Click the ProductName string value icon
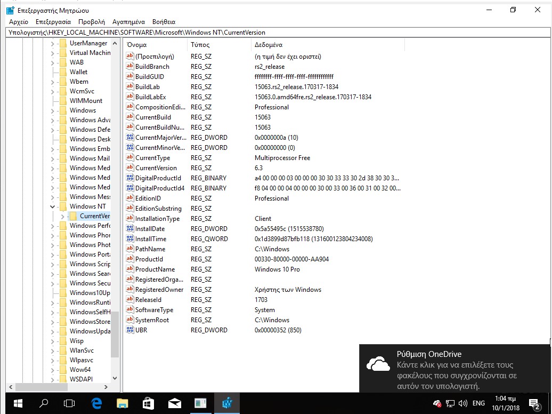This screenshot has width=552, height=414. 130,269
